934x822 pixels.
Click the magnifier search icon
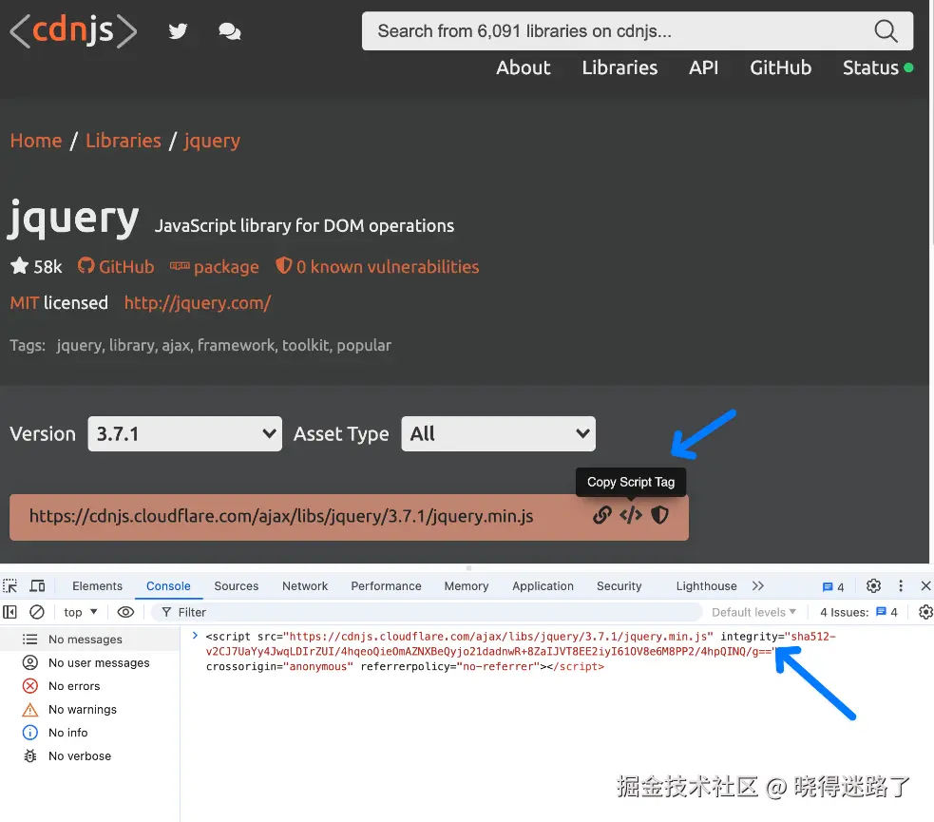886,31
